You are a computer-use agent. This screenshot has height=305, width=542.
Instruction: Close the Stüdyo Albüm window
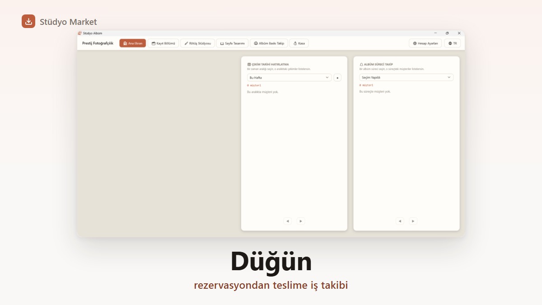coord(459,33)
